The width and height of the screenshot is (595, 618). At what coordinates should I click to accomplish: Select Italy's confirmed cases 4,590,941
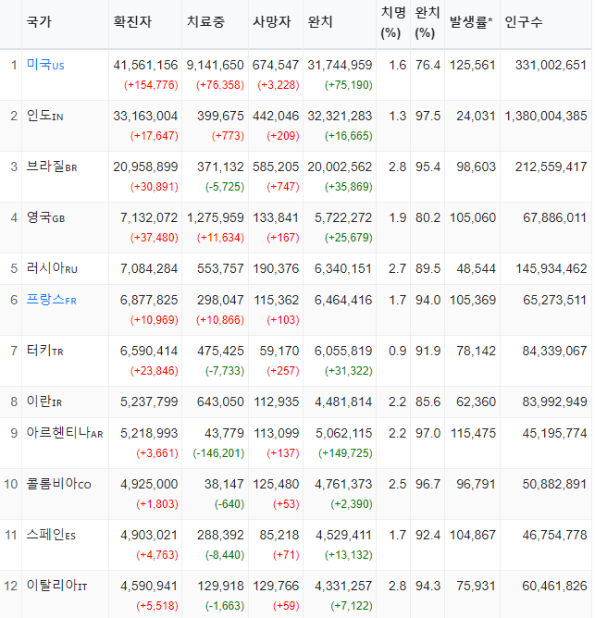pos(149,586)
